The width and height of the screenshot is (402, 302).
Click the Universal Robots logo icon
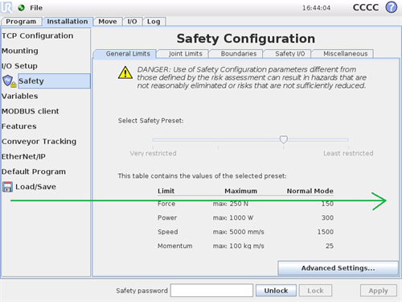tap(6, 7)
